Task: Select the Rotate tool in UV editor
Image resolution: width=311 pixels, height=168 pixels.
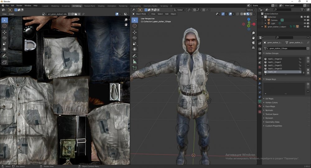Action: click(4, 38)
